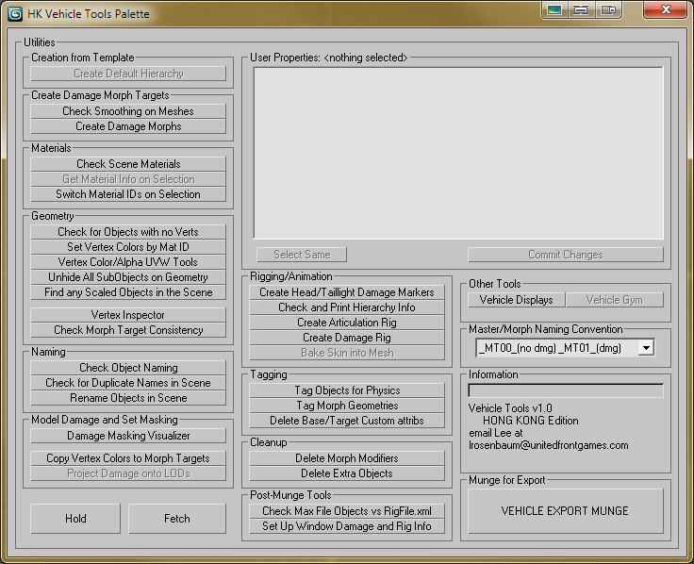The width and height of the screenshot is (694, 564).
Task: Click Check for Duplicate Names in Scene
Action: point(128,383)
